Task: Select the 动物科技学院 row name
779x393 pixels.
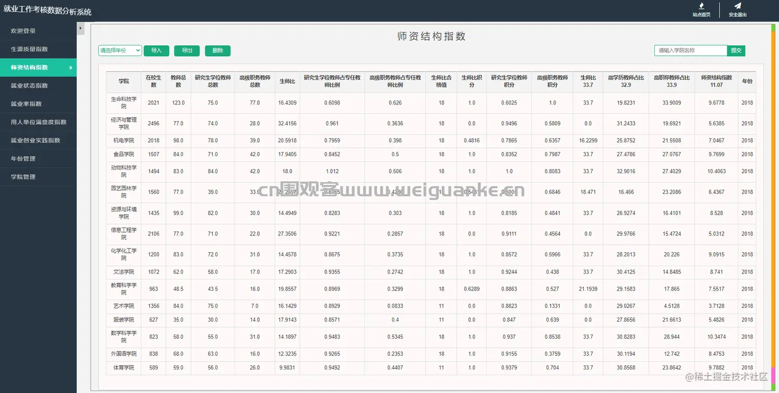Action: pyautogui.click(x=124, y=171)
